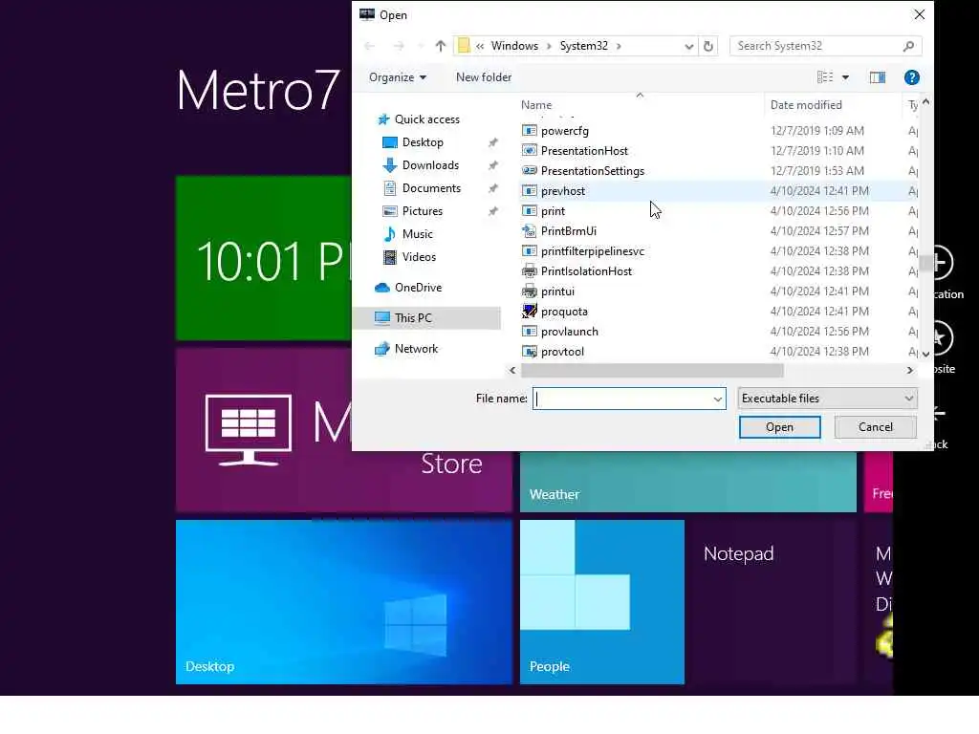Click the printui printer icon
Image resolution: width=979 pixels, height=734 pixels.
(529, 291)
